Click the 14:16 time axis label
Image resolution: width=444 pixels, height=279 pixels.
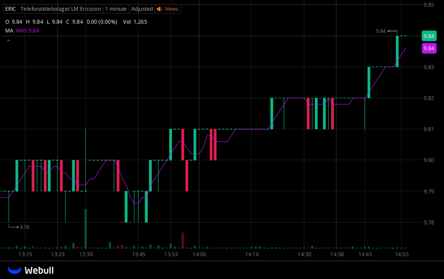coord(252,254)
